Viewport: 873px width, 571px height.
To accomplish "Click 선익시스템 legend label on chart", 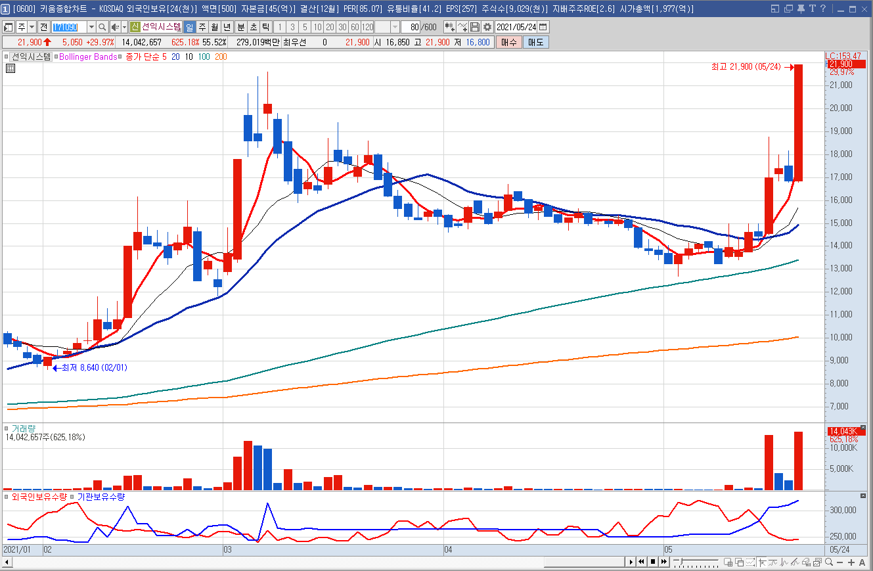I will 32,57.
